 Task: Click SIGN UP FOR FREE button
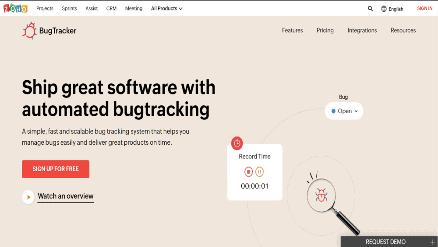(56, 169)
